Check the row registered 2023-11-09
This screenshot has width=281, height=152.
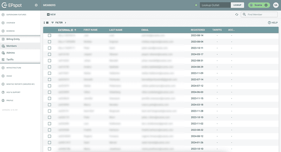(x=49, y=73)
